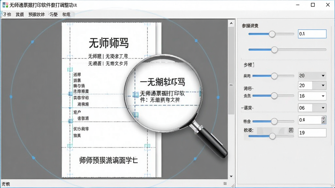Viewport: 335px width, 188px height.
Task: Click the resize grip at the status bar's end
Action: [x=233, y=185]
